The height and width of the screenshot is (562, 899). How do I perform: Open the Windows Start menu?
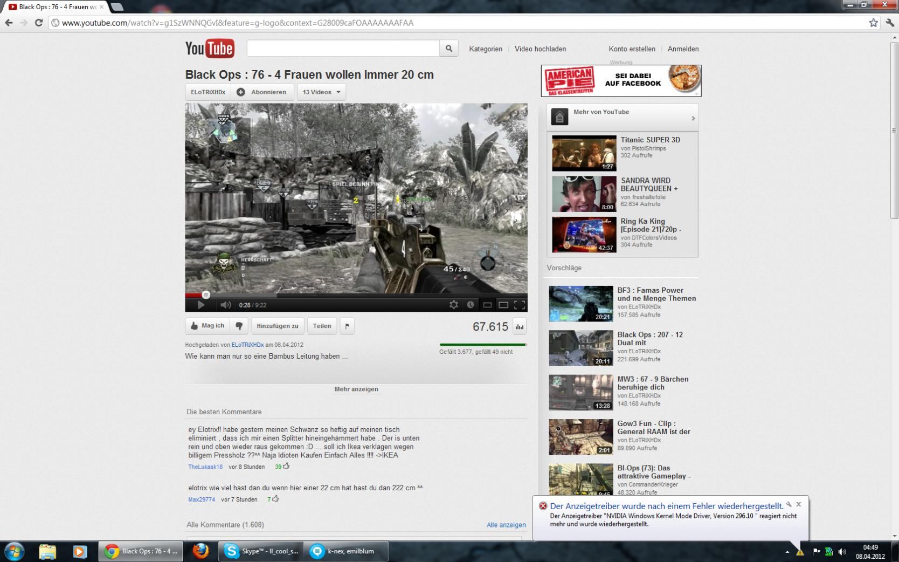coord(15,551)
